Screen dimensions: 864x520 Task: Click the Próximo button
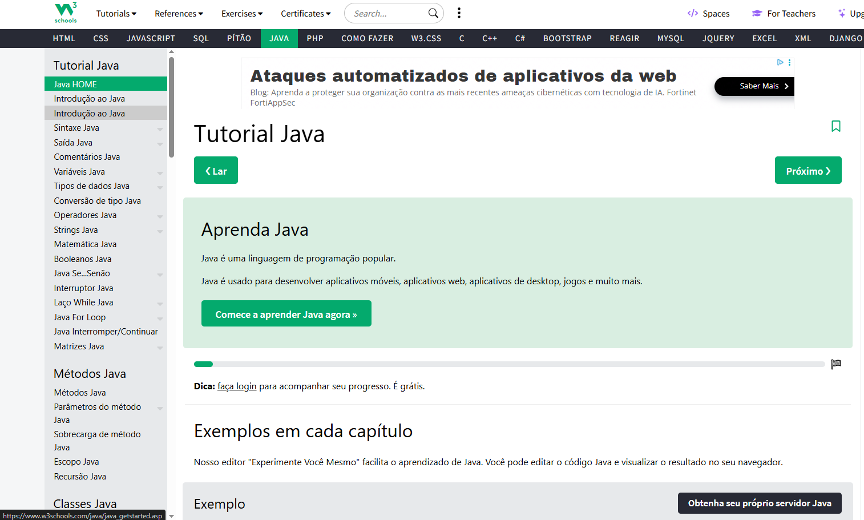tap(808, 171)
